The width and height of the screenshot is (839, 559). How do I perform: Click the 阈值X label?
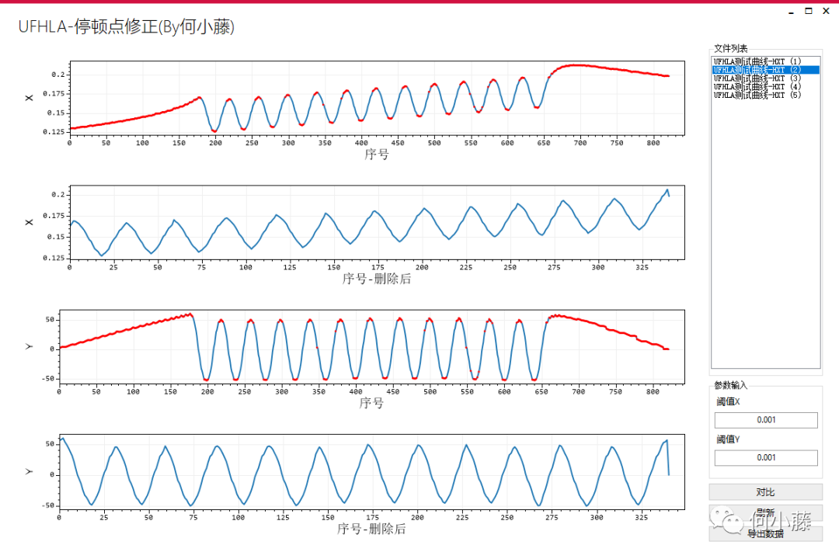pyautogui.click(x=728, y=401)
